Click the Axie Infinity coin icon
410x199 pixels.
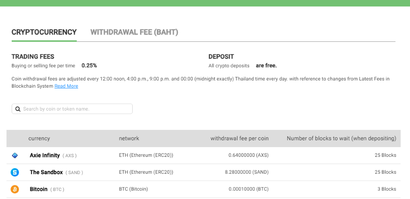coord(15,155)
